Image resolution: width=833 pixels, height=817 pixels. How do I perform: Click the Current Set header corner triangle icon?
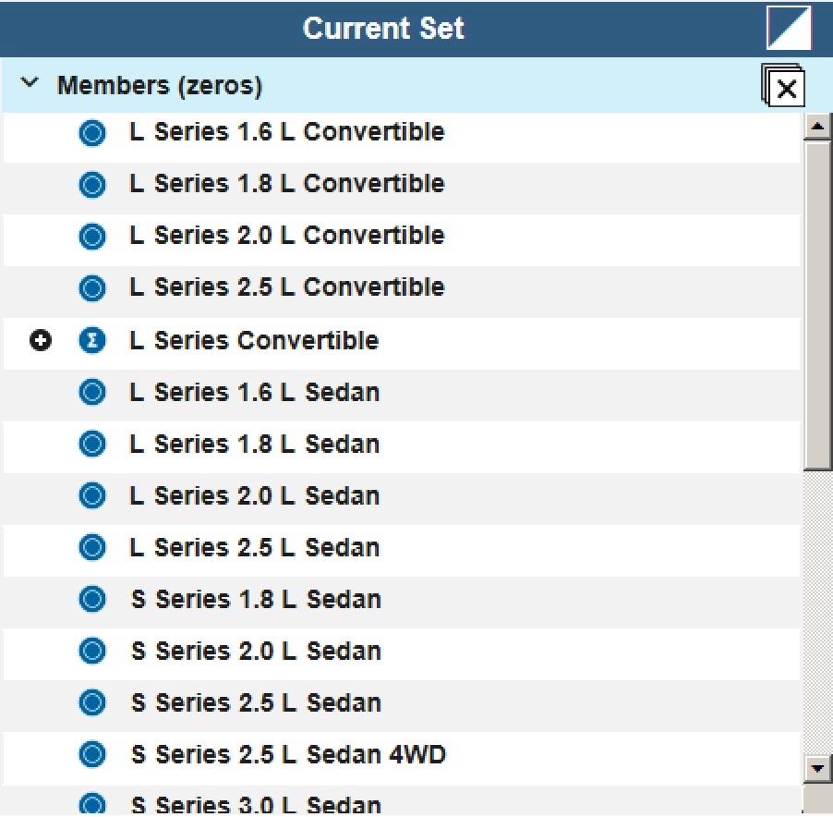tap(789, 28)
